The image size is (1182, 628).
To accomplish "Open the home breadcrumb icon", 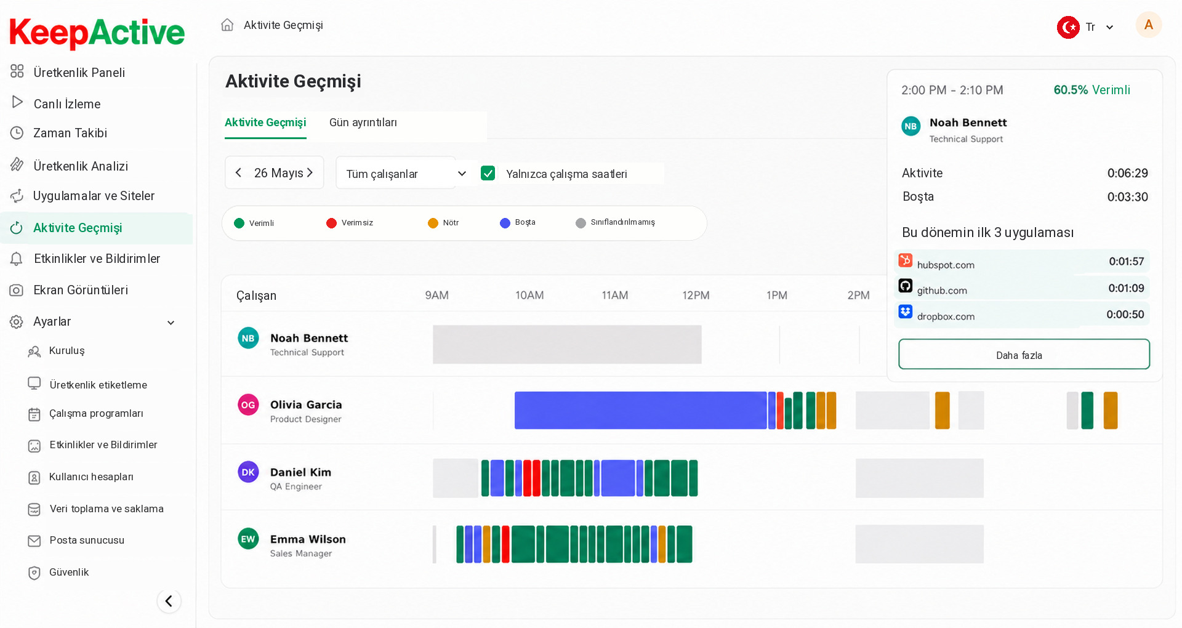I will tap(227, 25).
